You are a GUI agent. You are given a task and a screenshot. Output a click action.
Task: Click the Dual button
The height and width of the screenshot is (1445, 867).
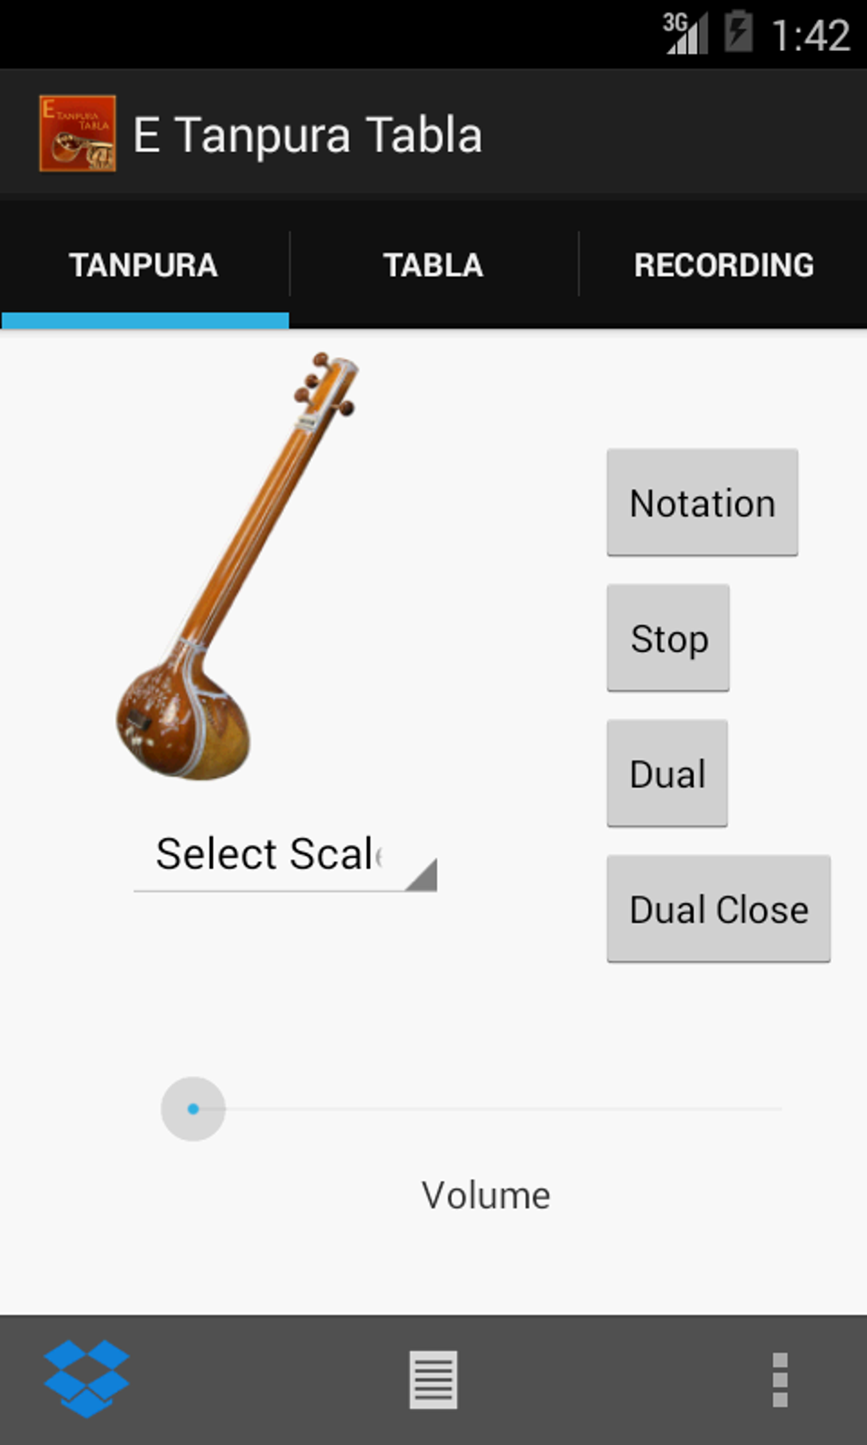pos(667,773)
